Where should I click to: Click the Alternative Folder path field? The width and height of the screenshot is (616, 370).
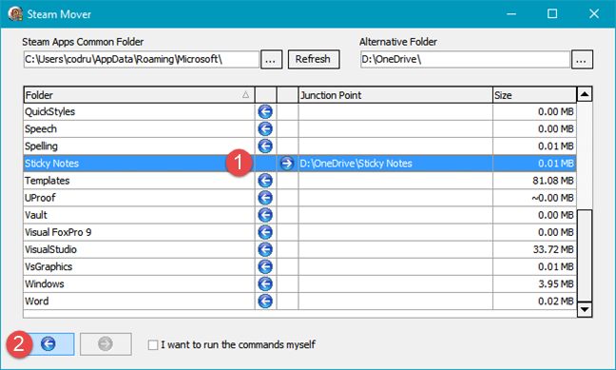465,59
